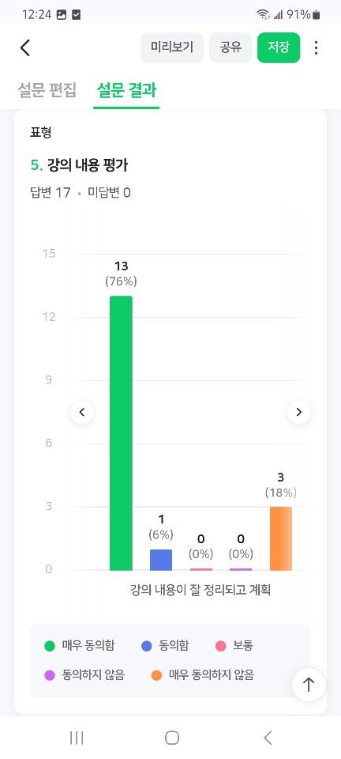
Task: Tap the Android home button
Action: tap(172, 738)
